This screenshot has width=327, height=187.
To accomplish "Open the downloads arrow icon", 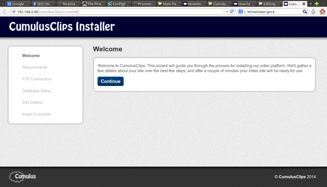I will (x=313, y=12).
